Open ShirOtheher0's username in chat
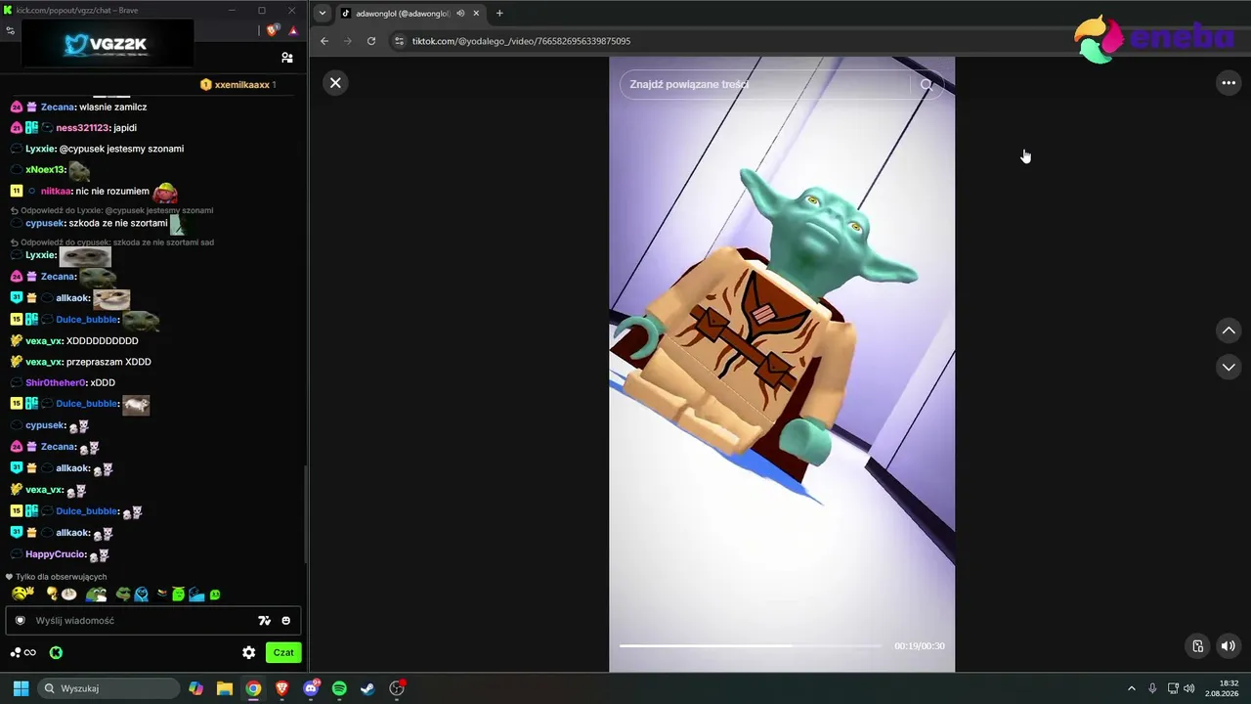Screen dimensions: 1251x704 coord(56,382)
